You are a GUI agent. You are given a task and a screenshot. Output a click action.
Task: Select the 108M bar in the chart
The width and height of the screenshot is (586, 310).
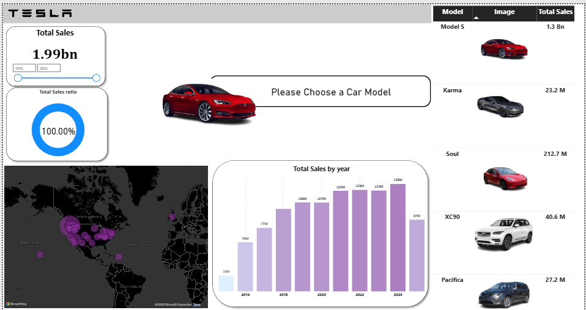[x=302, y=247]
